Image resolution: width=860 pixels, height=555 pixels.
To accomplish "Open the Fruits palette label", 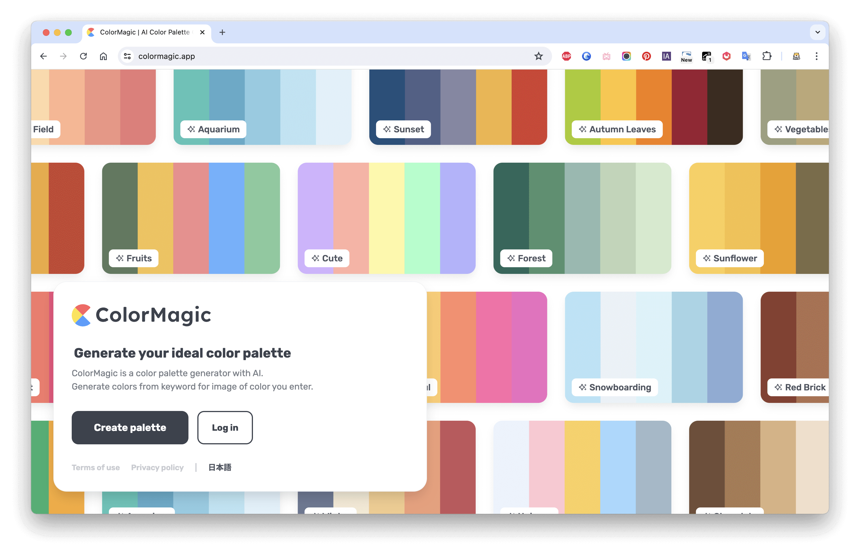I will click(134, 258).
